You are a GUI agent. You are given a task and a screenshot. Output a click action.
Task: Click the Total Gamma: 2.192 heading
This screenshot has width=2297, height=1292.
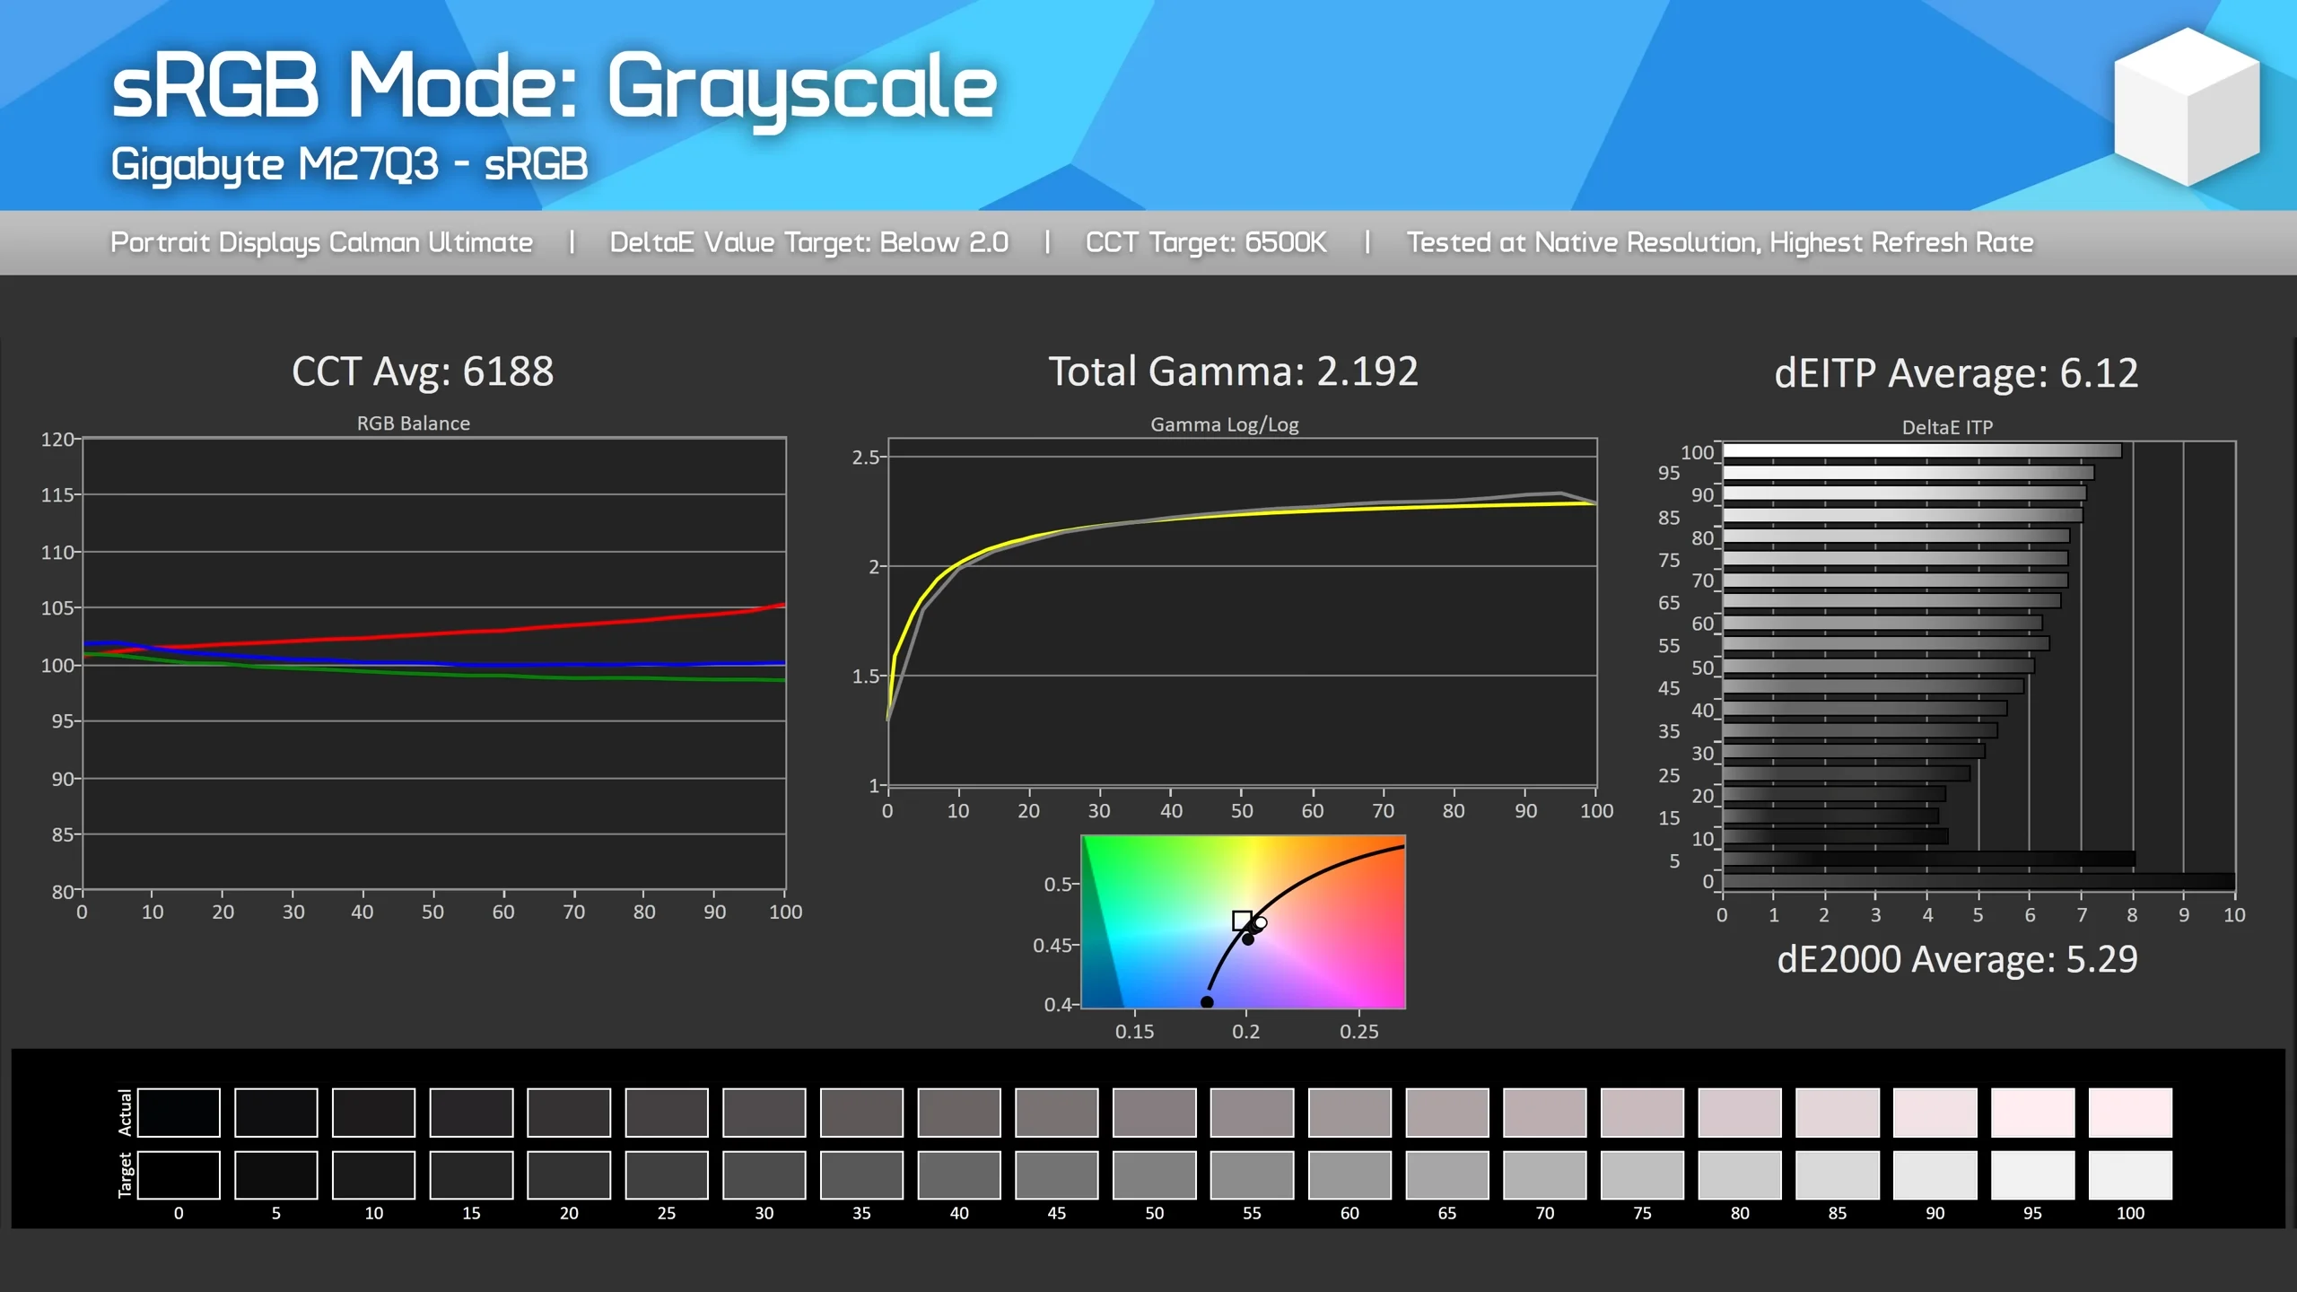(x=1233, y=371)
